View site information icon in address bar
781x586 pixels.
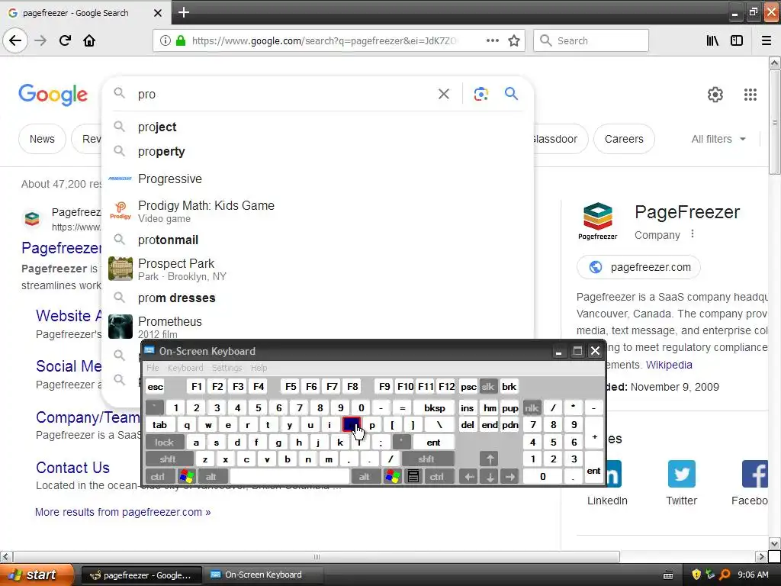(x=166, y=40)
